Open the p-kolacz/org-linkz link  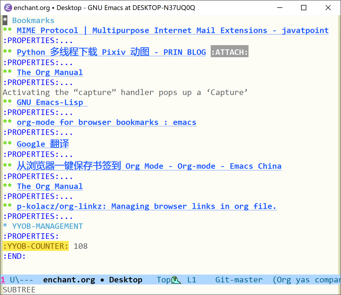[x=147, y=206]
